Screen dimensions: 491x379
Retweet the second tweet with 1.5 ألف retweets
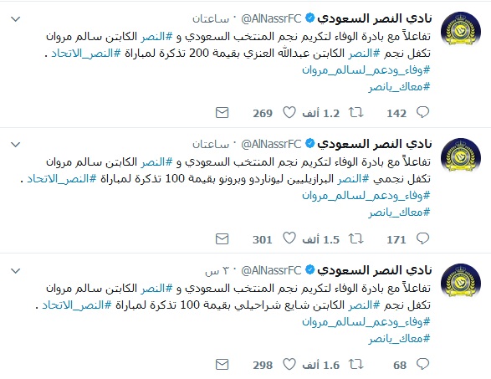tap(356, 238)
